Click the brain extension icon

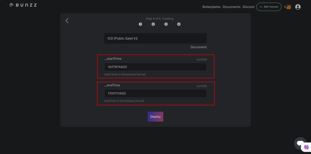pos(306,147)
